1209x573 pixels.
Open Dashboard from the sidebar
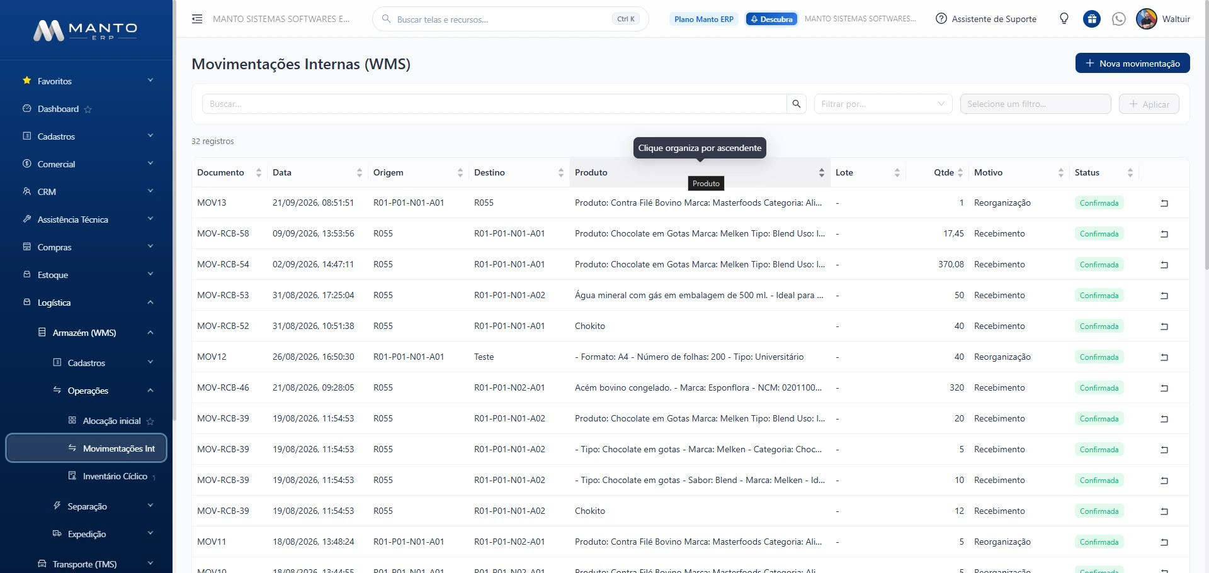pyautogui.click(x=58, y=109)
